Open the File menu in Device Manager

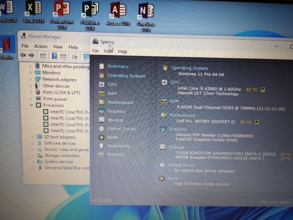(25, 46)
